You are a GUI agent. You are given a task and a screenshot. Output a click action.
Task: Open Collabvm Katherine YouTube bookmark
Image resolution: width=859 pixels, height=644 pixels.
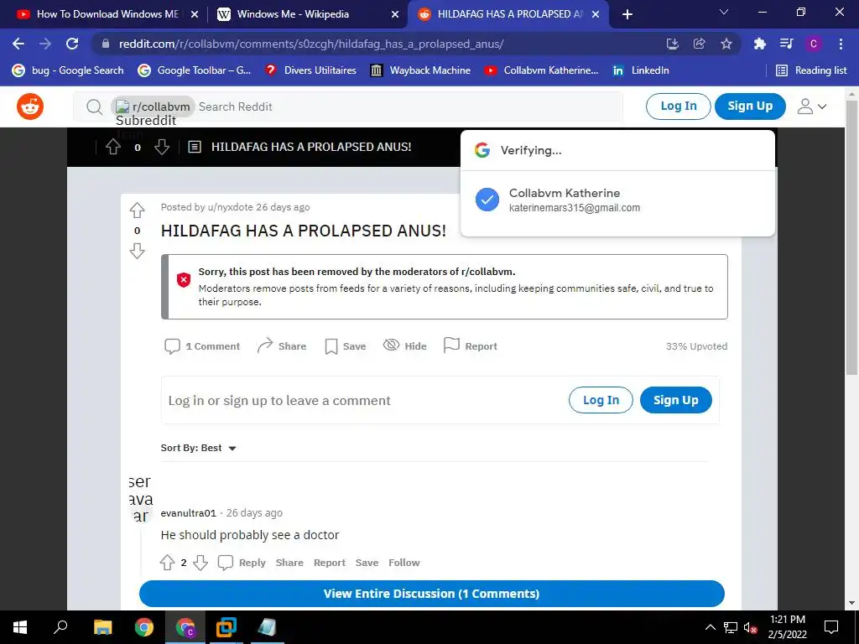(542, 70)
